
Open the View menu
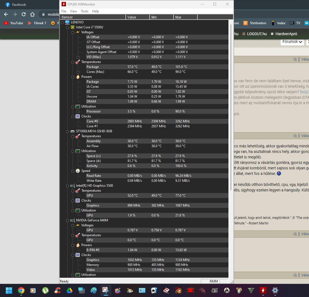(73, 11)
